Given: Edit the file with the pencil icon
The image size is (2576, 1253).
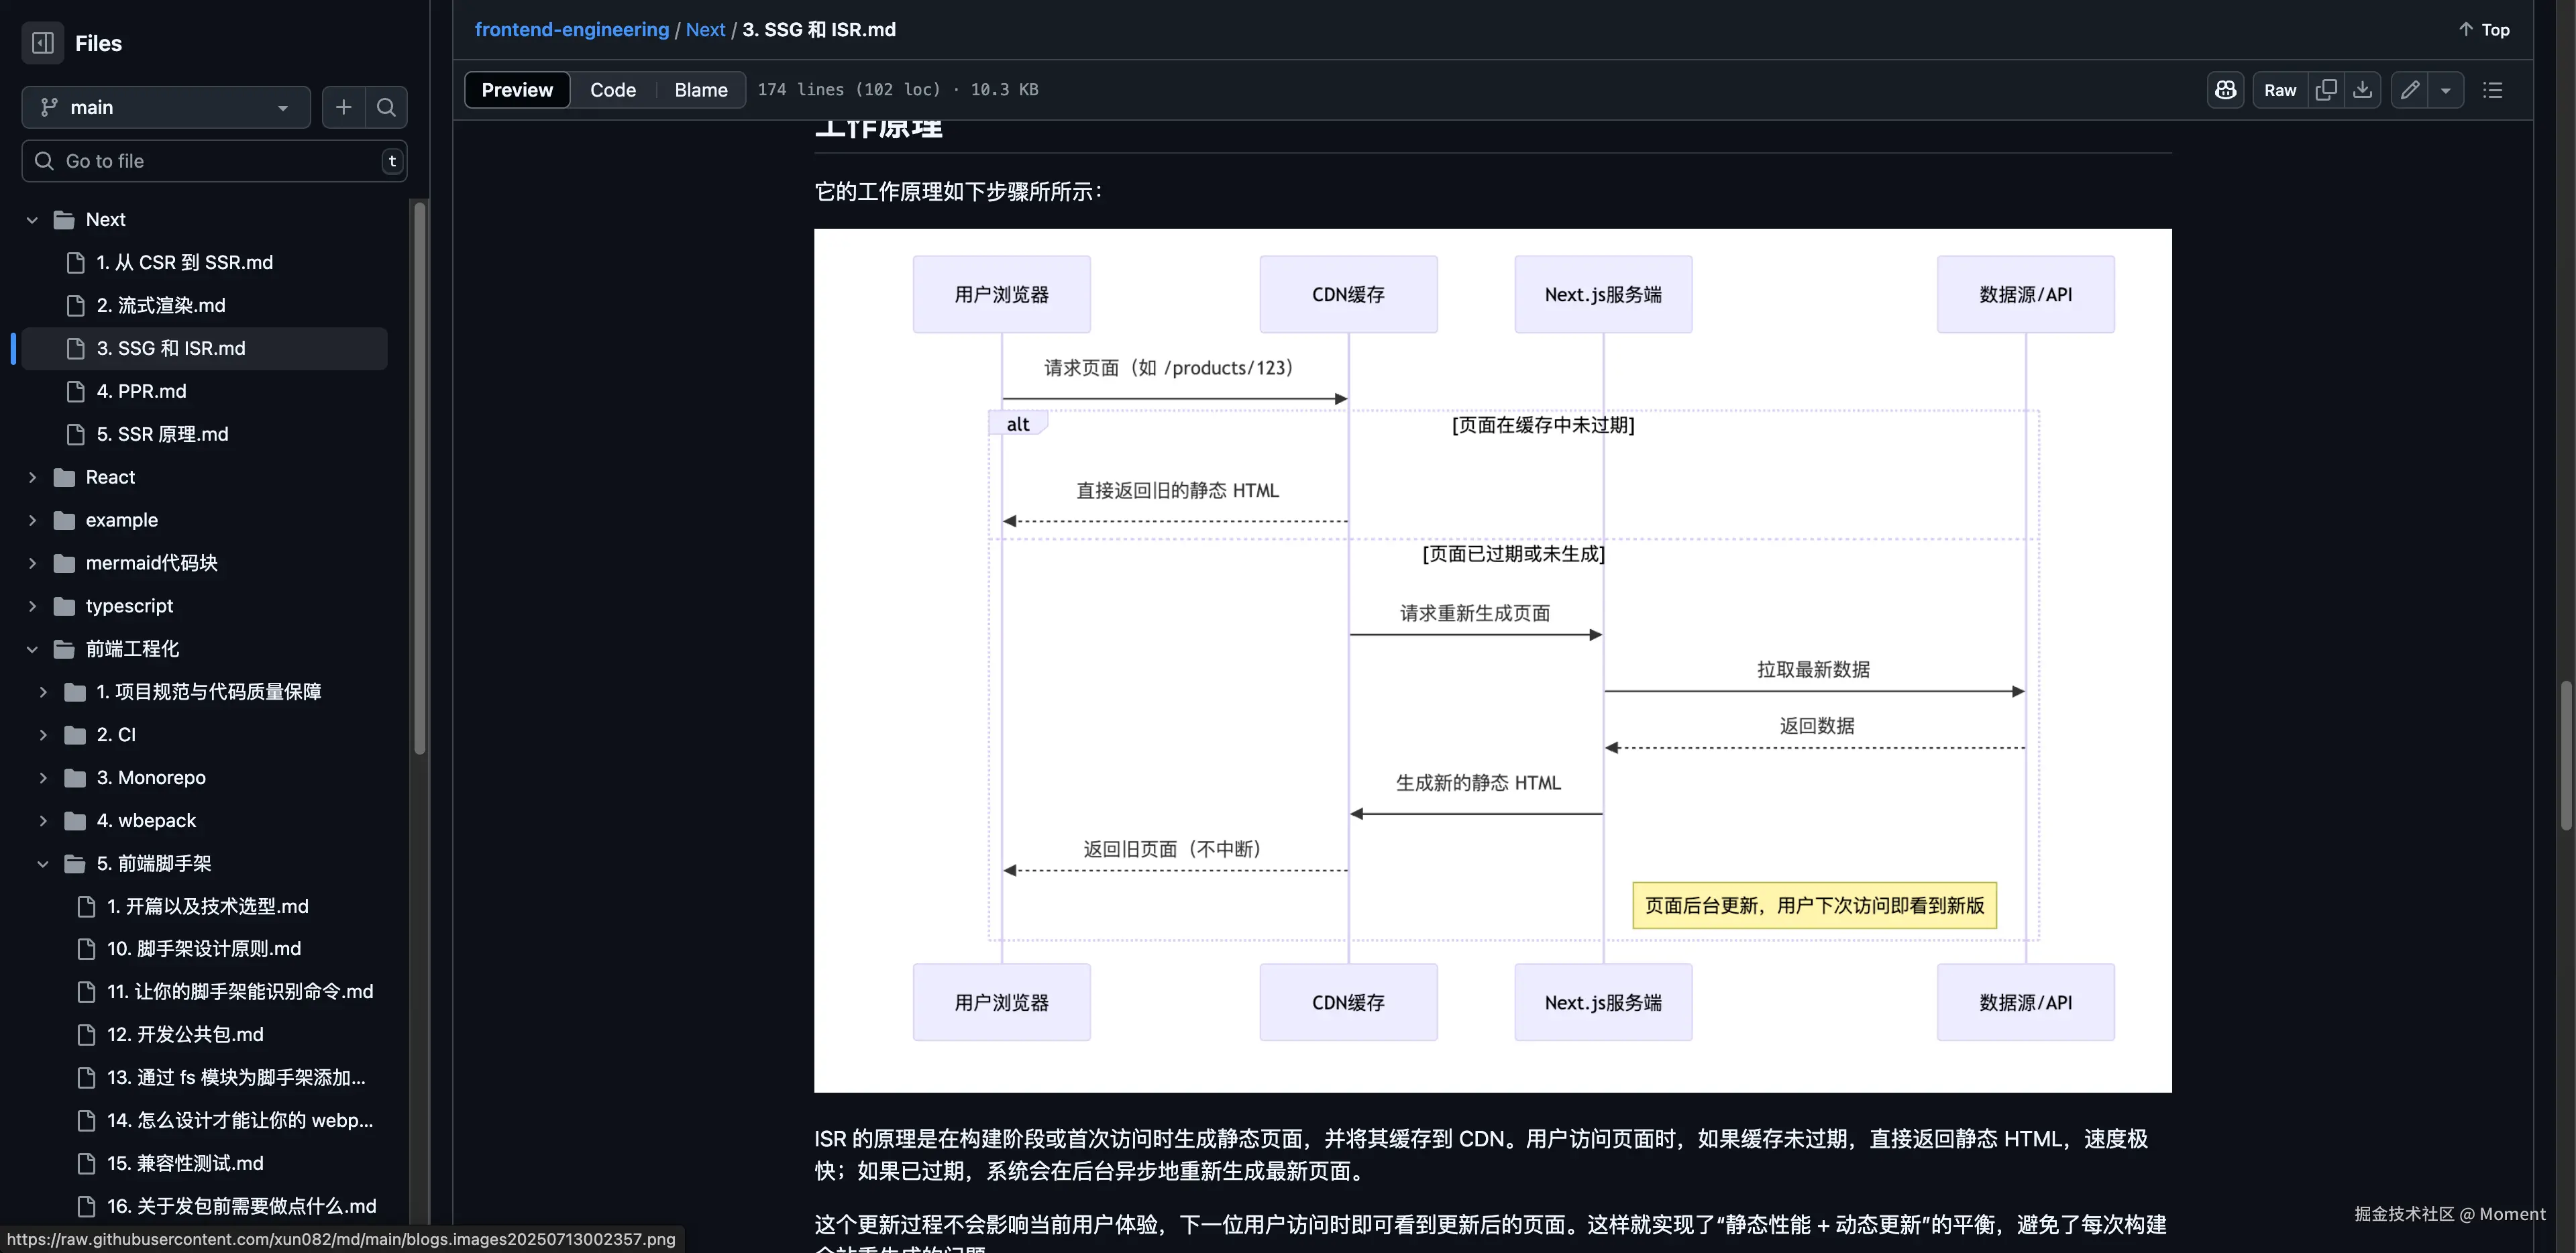Looking at the screenshot, I should tap(2410, 89).
